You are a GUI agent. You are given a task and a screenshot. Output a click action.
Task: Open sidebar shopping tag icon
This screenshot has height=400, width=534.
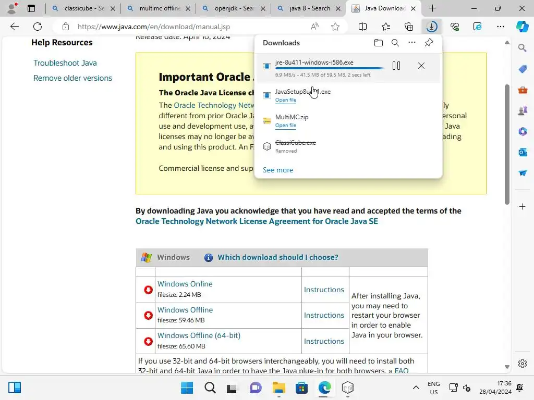pos(523,69)
